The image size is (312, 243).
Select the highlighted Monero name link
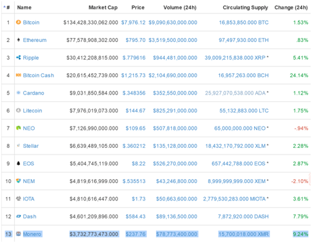pos(32,234)
